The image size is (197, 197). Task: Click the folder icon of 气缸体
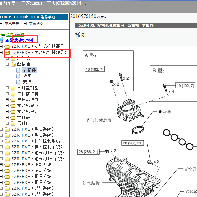(x=13, y=123)
